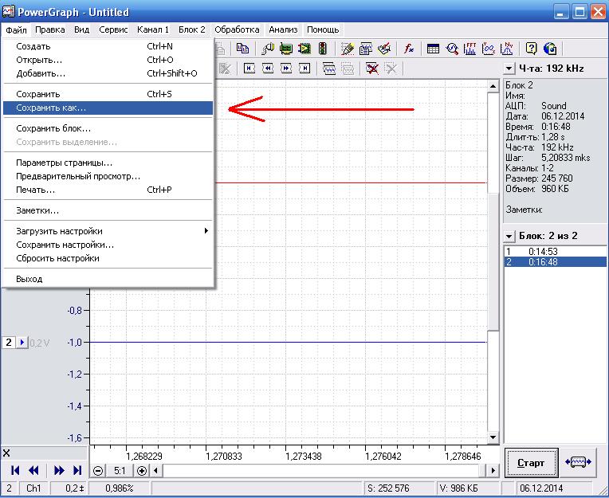Go to previous block toolbar icon
Image resolution: width=609 pixels, height=498 pixels.
click(268, 69)
